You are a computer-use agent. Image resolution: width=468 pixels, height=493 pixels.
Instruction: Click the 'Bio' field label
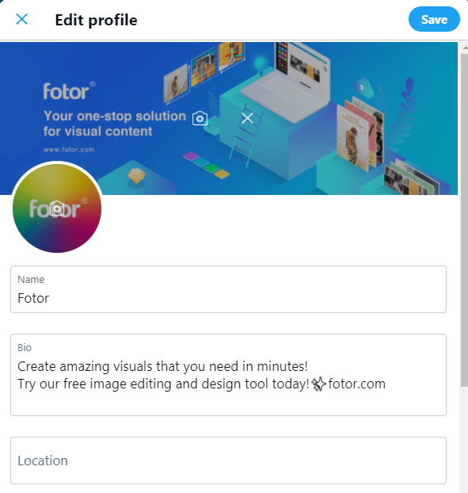point(25,348)
